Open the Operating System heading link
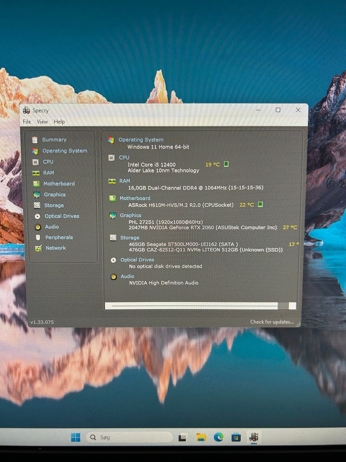 [x=141, y=140]
